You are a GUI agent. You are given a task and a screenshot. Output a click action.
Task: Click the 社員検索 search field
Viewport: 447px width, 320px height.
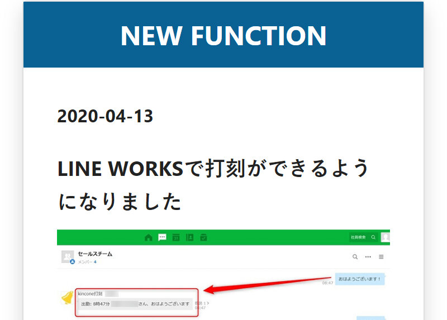coord(358,237)
